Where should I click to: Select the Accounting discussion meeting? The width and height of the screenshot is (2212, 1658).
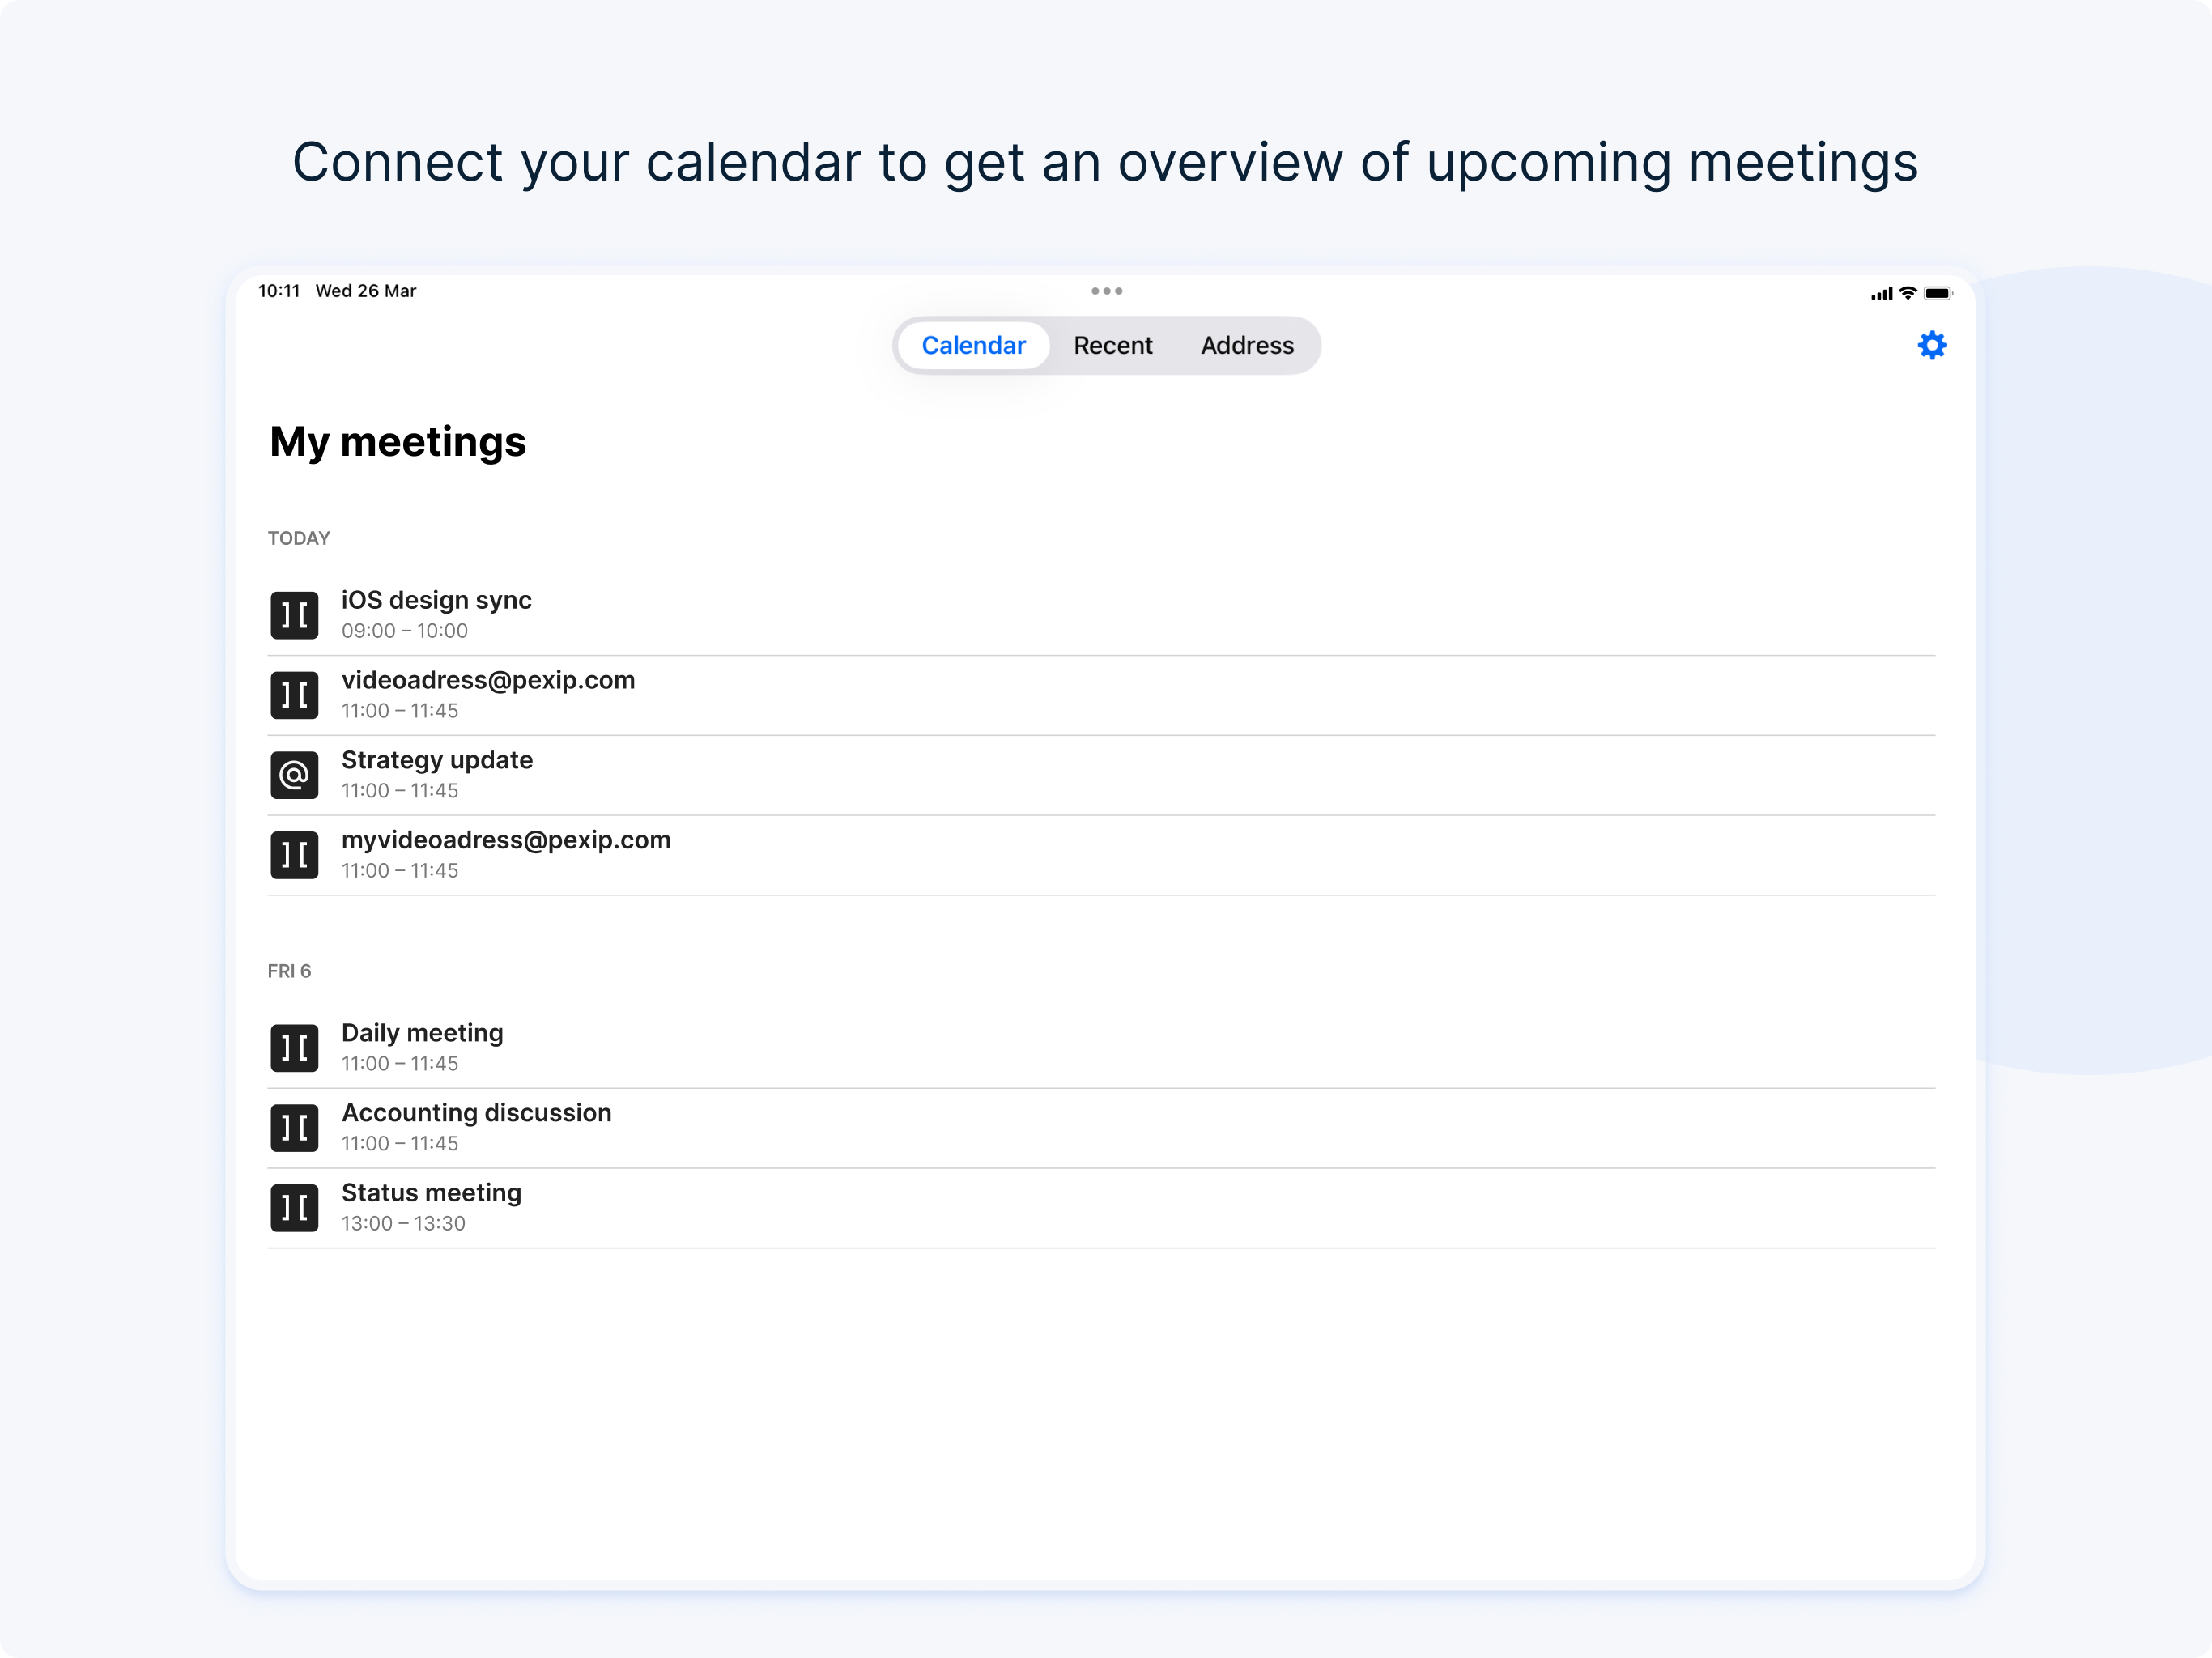click(x=1101, y=1128)
